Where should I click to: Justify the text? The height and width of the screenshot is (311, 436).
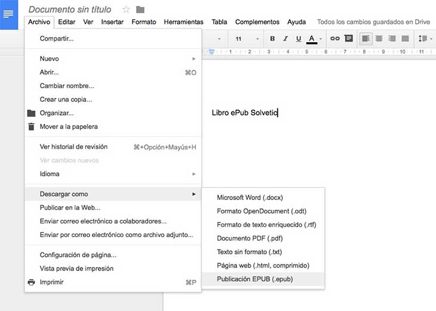click(405, 39)
